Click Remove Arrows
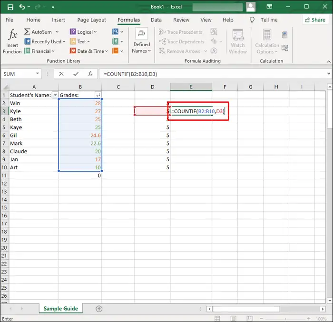 (180, 51)
